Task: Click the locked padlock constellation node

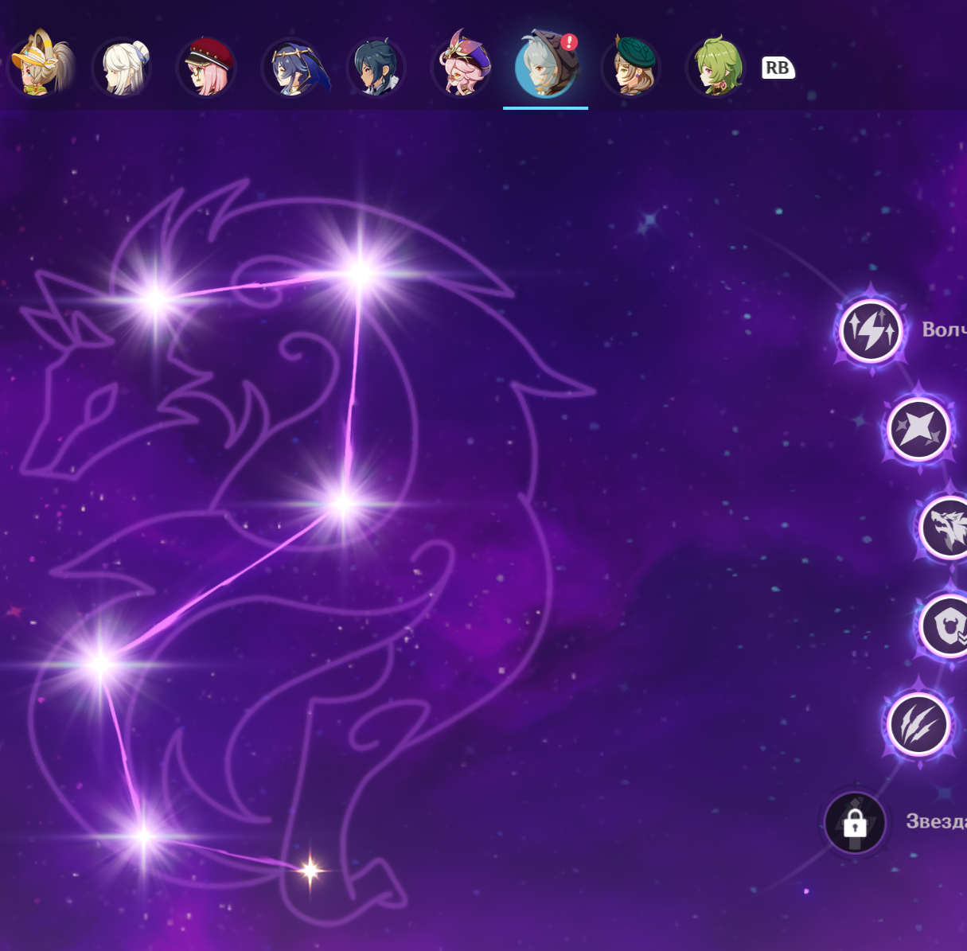Action: pos(855,823)
